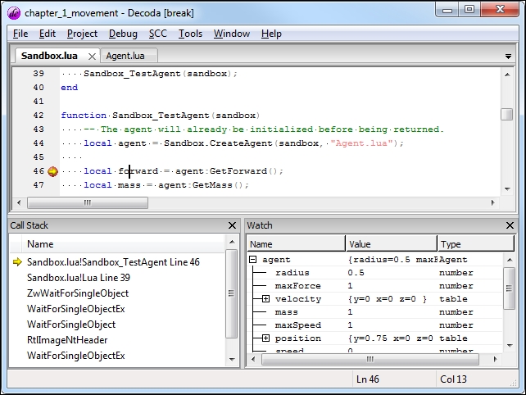Click the Call Stack vertical scroll thumb
Screen dimensions: 526x395
231,293
